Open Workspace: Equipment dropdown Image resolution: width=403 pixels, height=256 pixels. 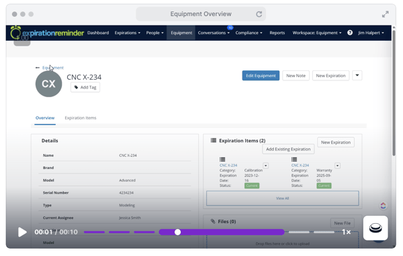[x=317, y=33]
